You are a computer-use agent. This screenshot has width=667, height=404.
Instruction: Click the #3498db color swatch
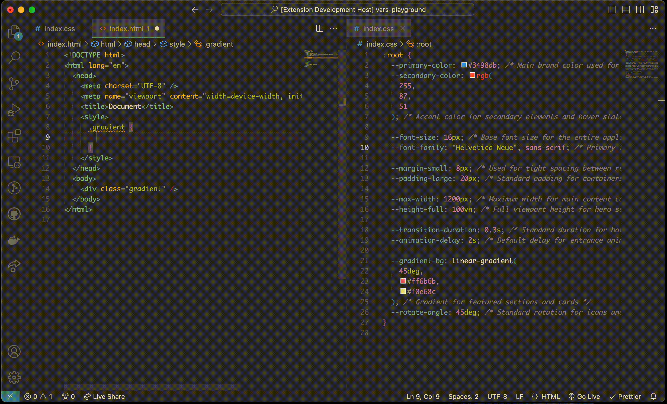click(464, 65)
